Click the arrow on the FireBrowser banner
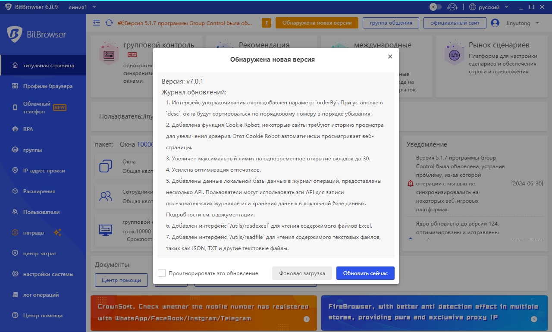552x332 pixels. (x=534, y=319)
